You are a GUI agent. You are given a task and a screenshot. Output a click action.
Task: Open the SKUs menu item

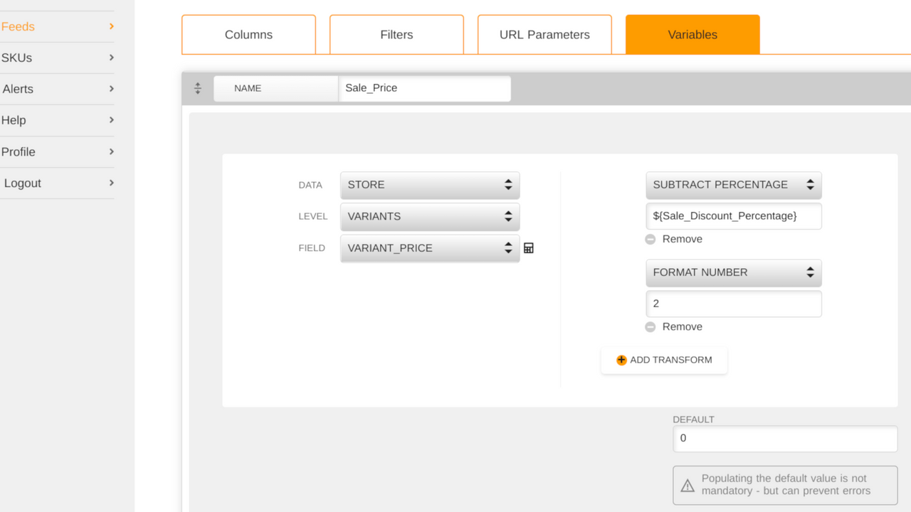coord(57,58)
